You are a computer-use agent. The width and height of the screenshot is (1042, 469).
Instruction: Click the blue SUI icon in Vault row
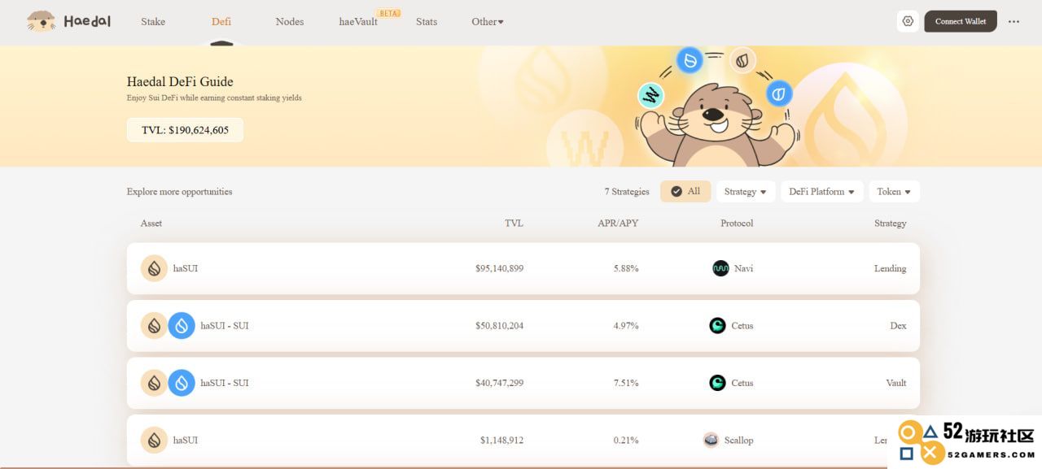pyautogui.click(x=182, y=383)
